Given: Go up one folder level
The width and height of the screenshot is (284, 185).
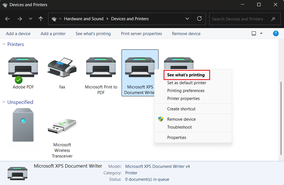Looking at the screenshot, I should point(41,19).
